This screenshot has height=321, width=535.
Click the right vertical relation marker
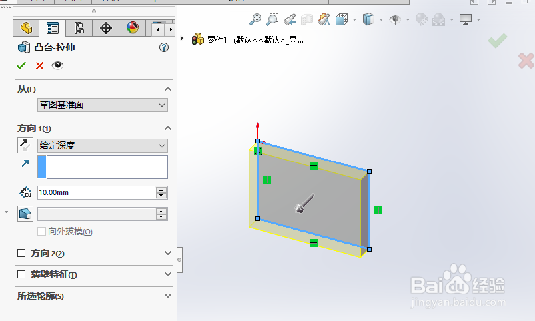(x=378, y=210)
